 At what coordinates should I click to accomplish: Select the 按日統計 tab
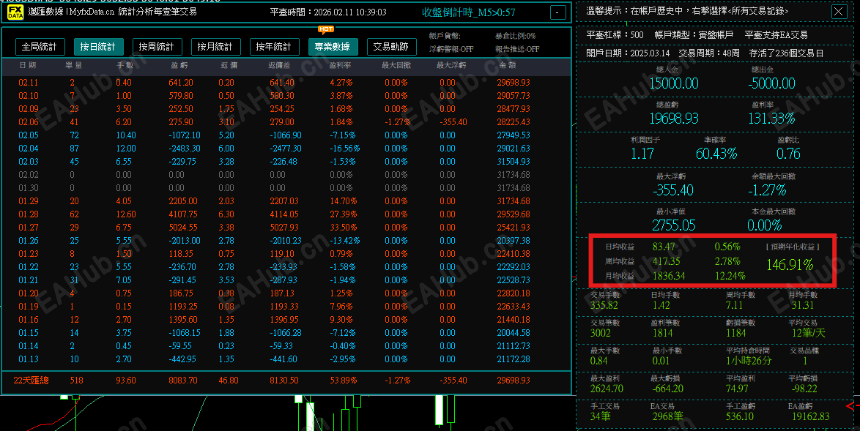(x=98, y=47)
